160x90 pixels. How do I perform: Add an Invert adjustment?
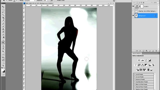coord(137,70)
